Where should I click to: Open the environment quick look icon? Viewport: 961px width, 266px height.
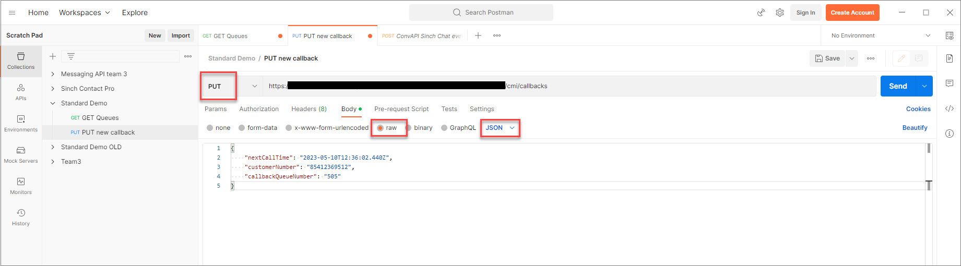pos(950,35)
